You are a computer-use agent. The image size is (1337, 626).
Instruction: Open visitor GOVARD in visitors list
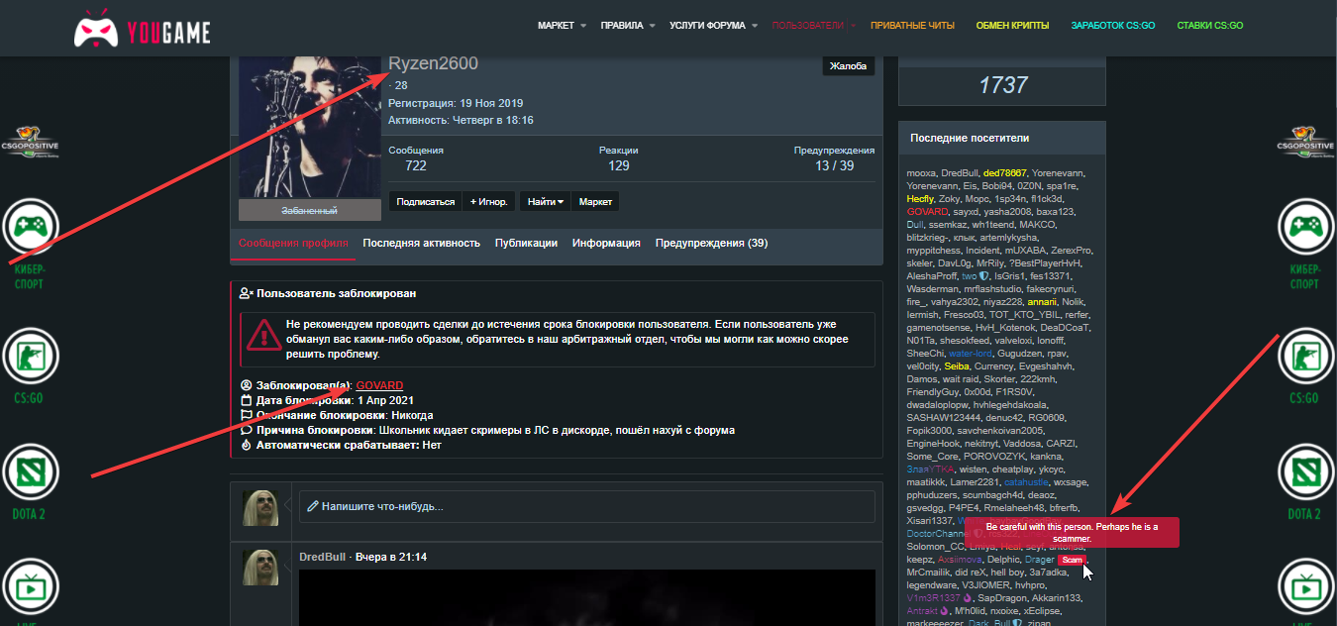pyautogui.click(x=927, y=211)
